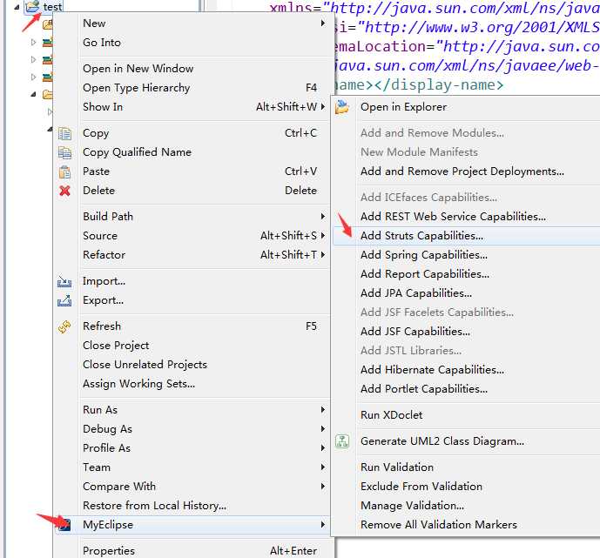Expand the Compare With submenu arrow
600x558 pixels.
tap(323, 486)
